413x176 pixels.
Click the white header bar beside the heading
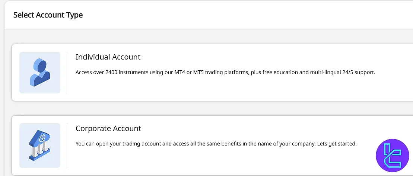242,15
